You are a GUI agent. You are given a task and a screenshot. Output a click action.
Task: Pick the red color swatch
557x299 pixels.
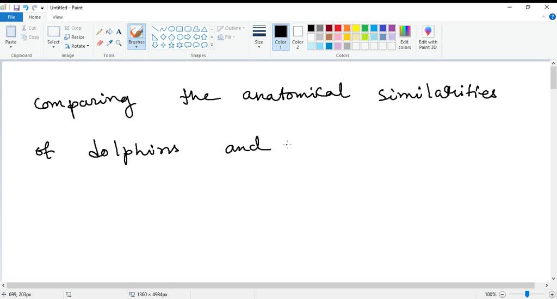[x=338, y=28]
